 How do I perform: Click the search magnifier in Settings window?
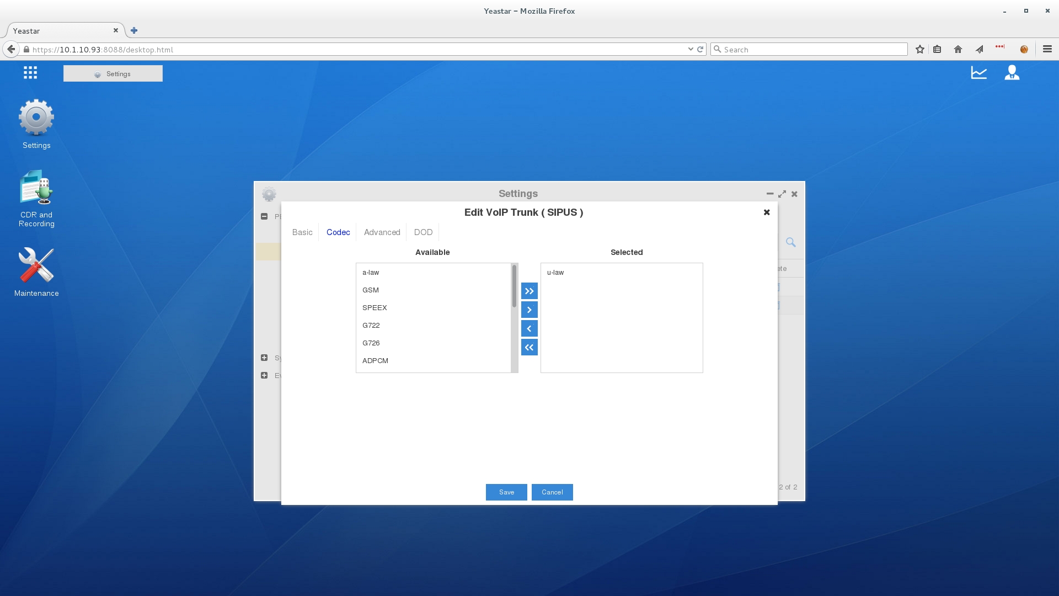[791, 242]
